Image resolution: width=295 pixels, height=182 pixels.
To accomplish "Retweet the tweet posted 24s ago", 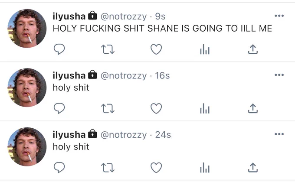I will pyautogui.click(x=108, y=168).
